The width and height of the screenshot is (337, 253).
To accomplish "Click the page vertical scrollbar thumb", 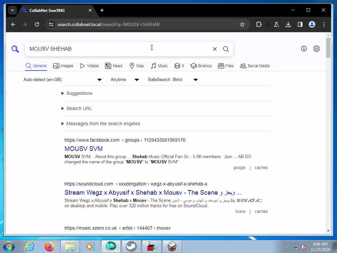I will coord(328,48).
